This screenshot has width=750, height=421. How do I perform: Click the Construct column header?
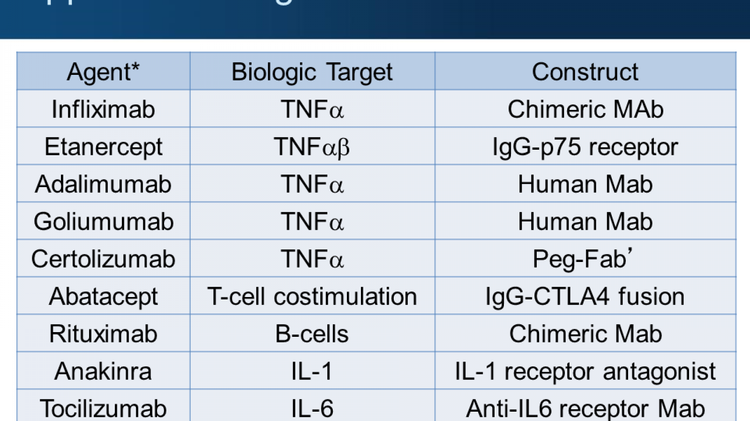585,72
